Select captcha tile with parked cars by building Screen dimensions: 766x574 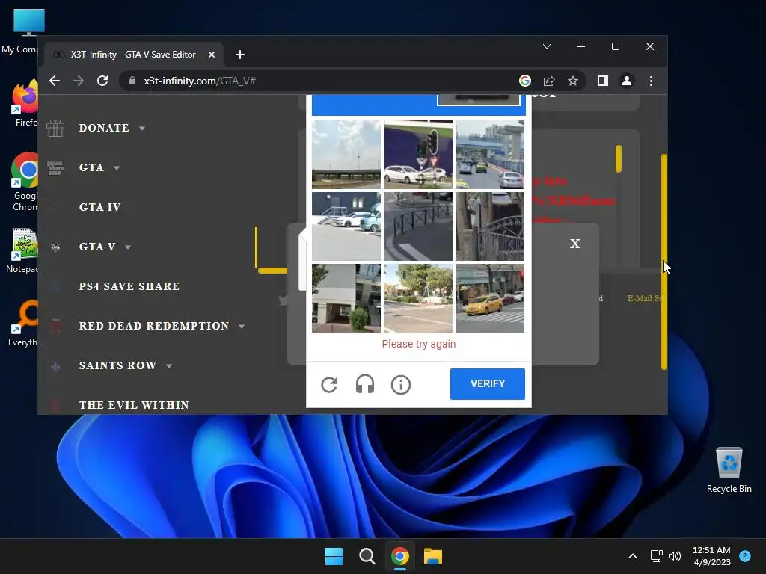coord(346,226)
